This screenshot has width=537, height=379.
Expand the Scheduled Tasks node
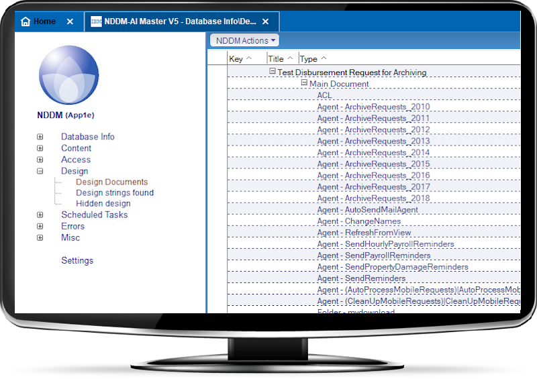click(40, 215)
